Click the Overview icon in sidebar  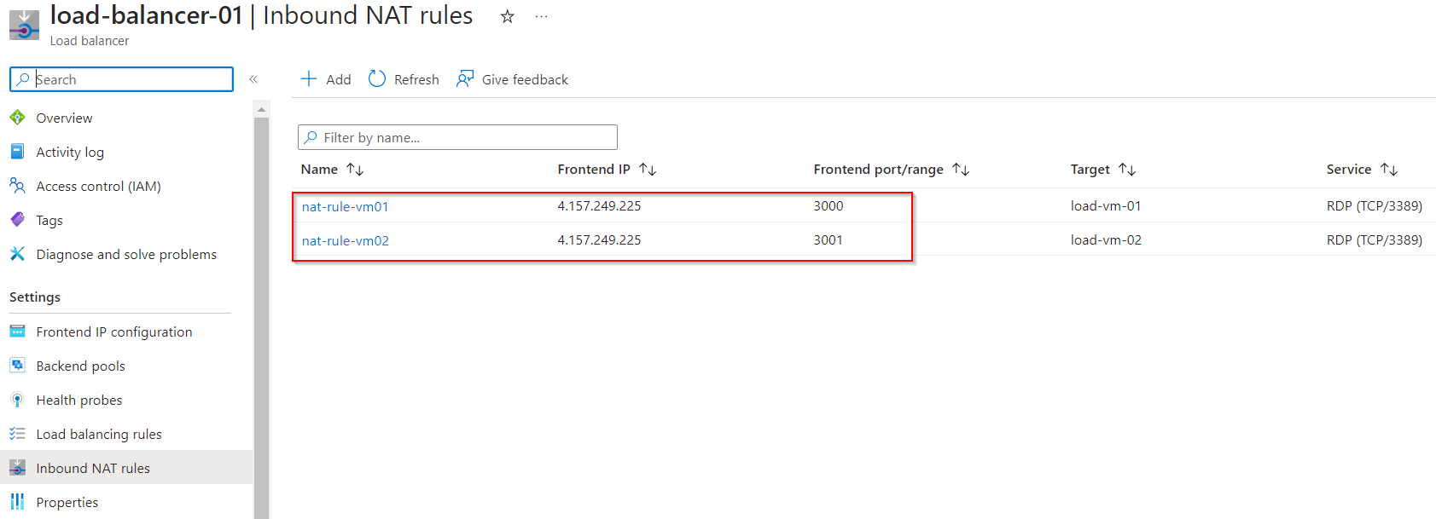[17, 117]
